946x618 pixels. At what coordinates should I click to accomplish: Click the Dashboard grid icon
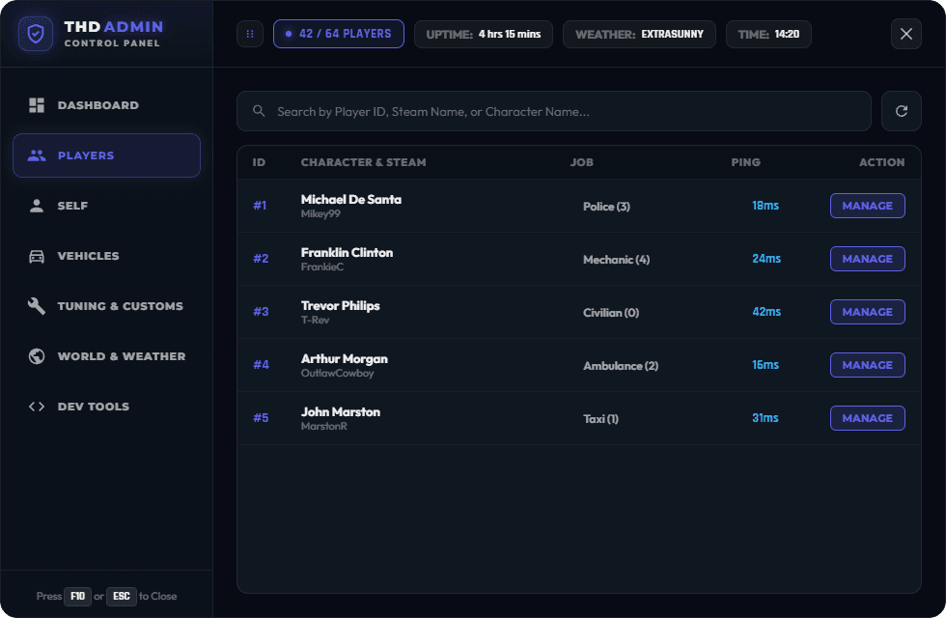click(x=37, y=105)
